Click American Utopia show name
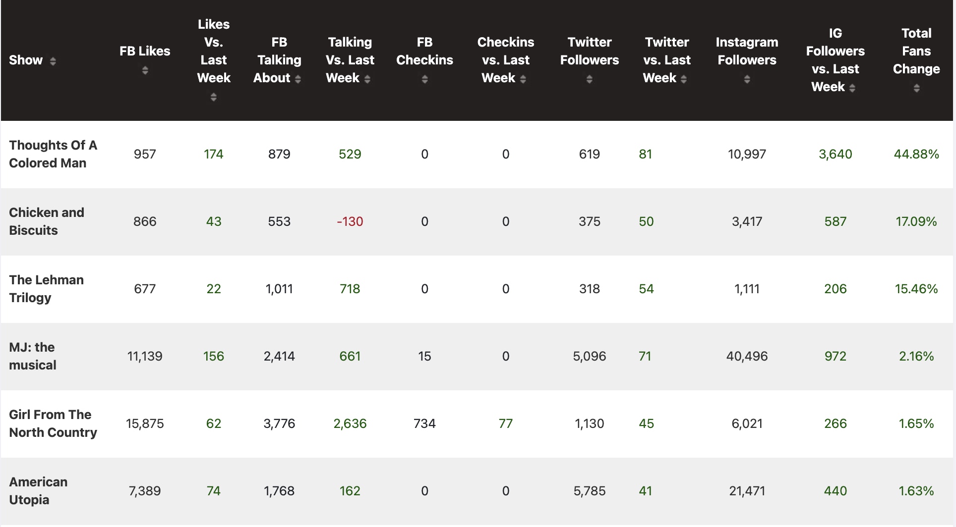Viewport: 956px width, 527px height. point(38,491)
